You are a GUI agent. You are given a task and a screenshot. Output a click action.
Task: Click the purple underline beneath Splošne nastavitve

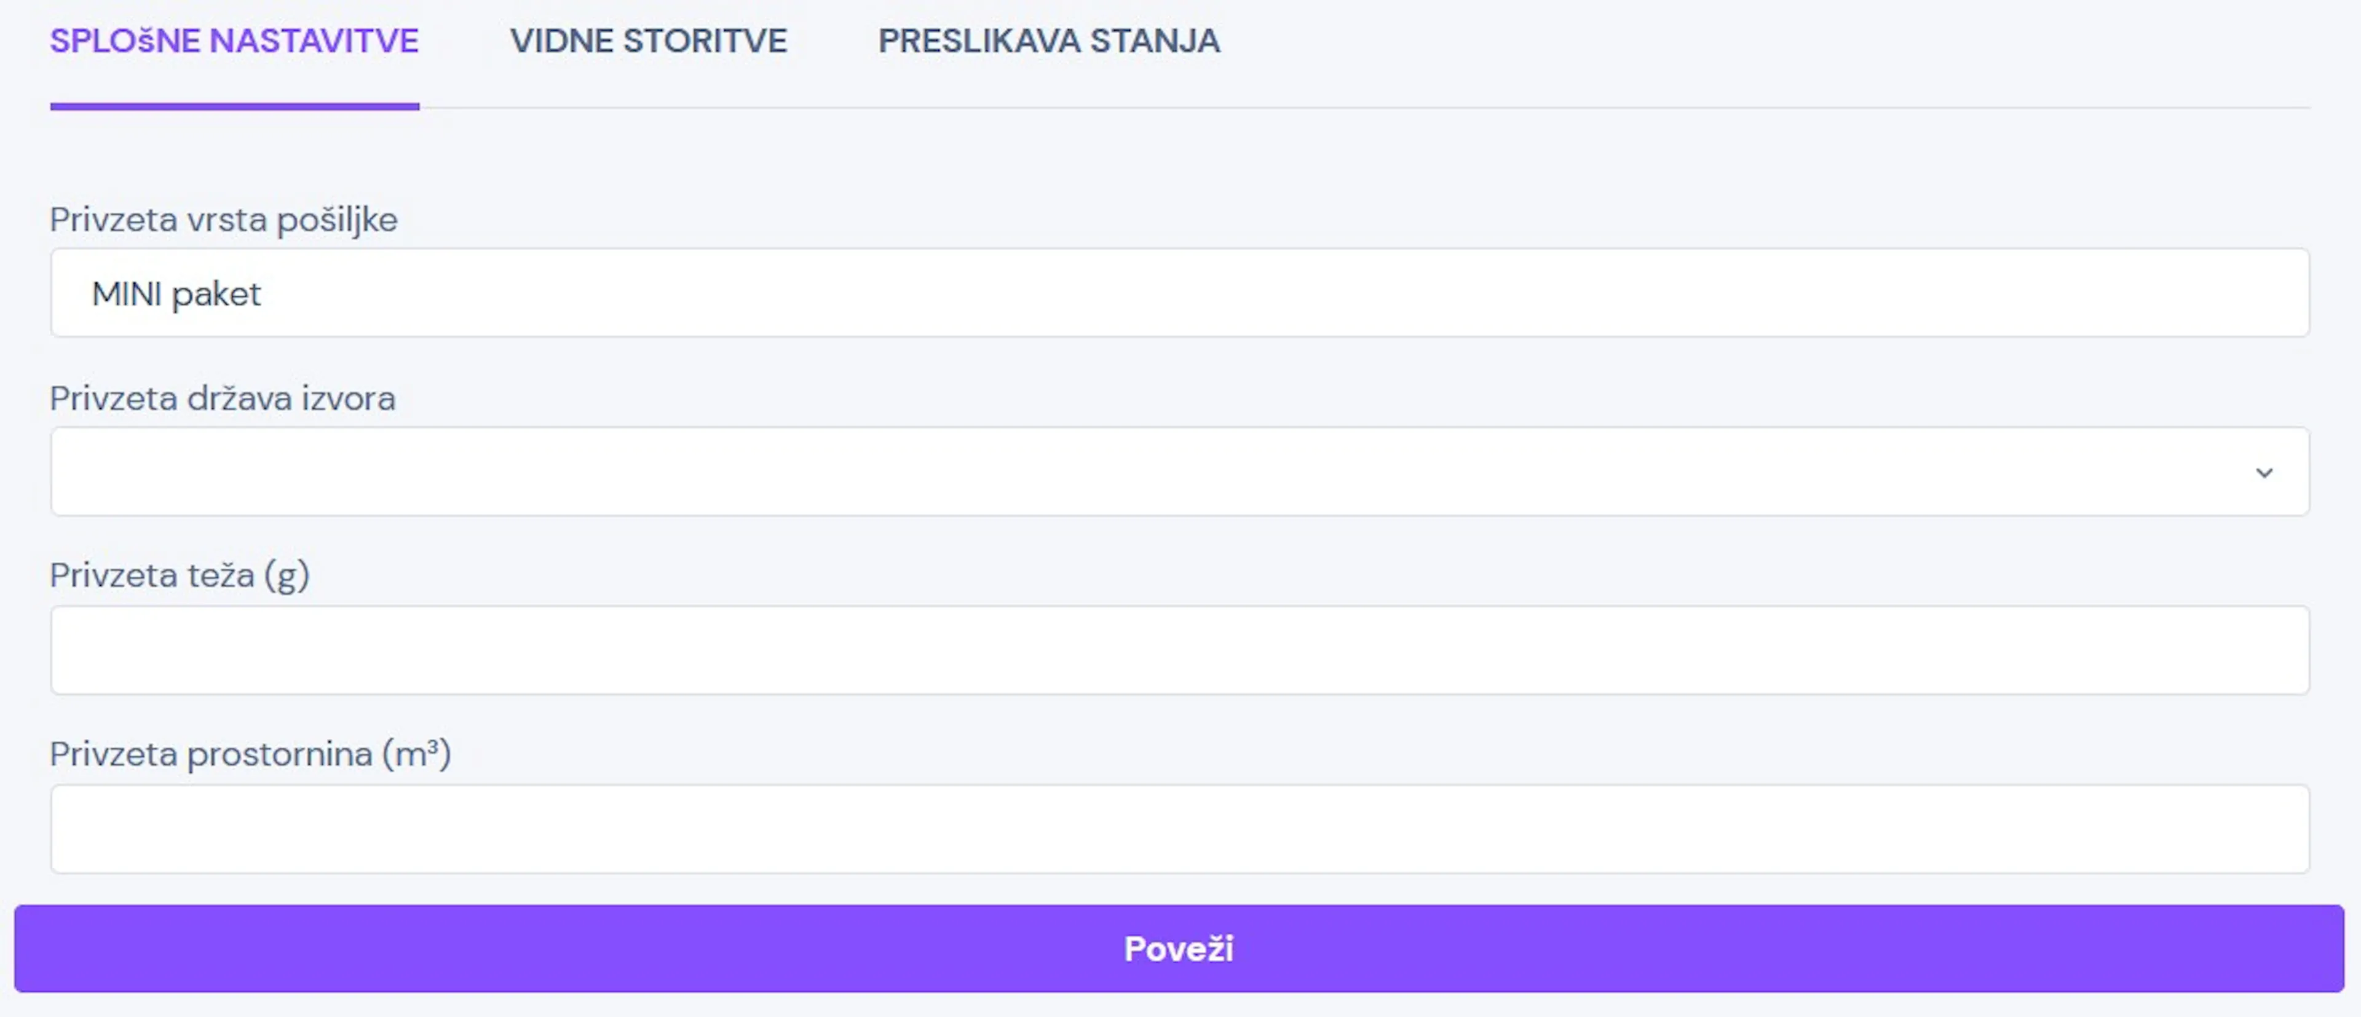(x=234, y=106)
